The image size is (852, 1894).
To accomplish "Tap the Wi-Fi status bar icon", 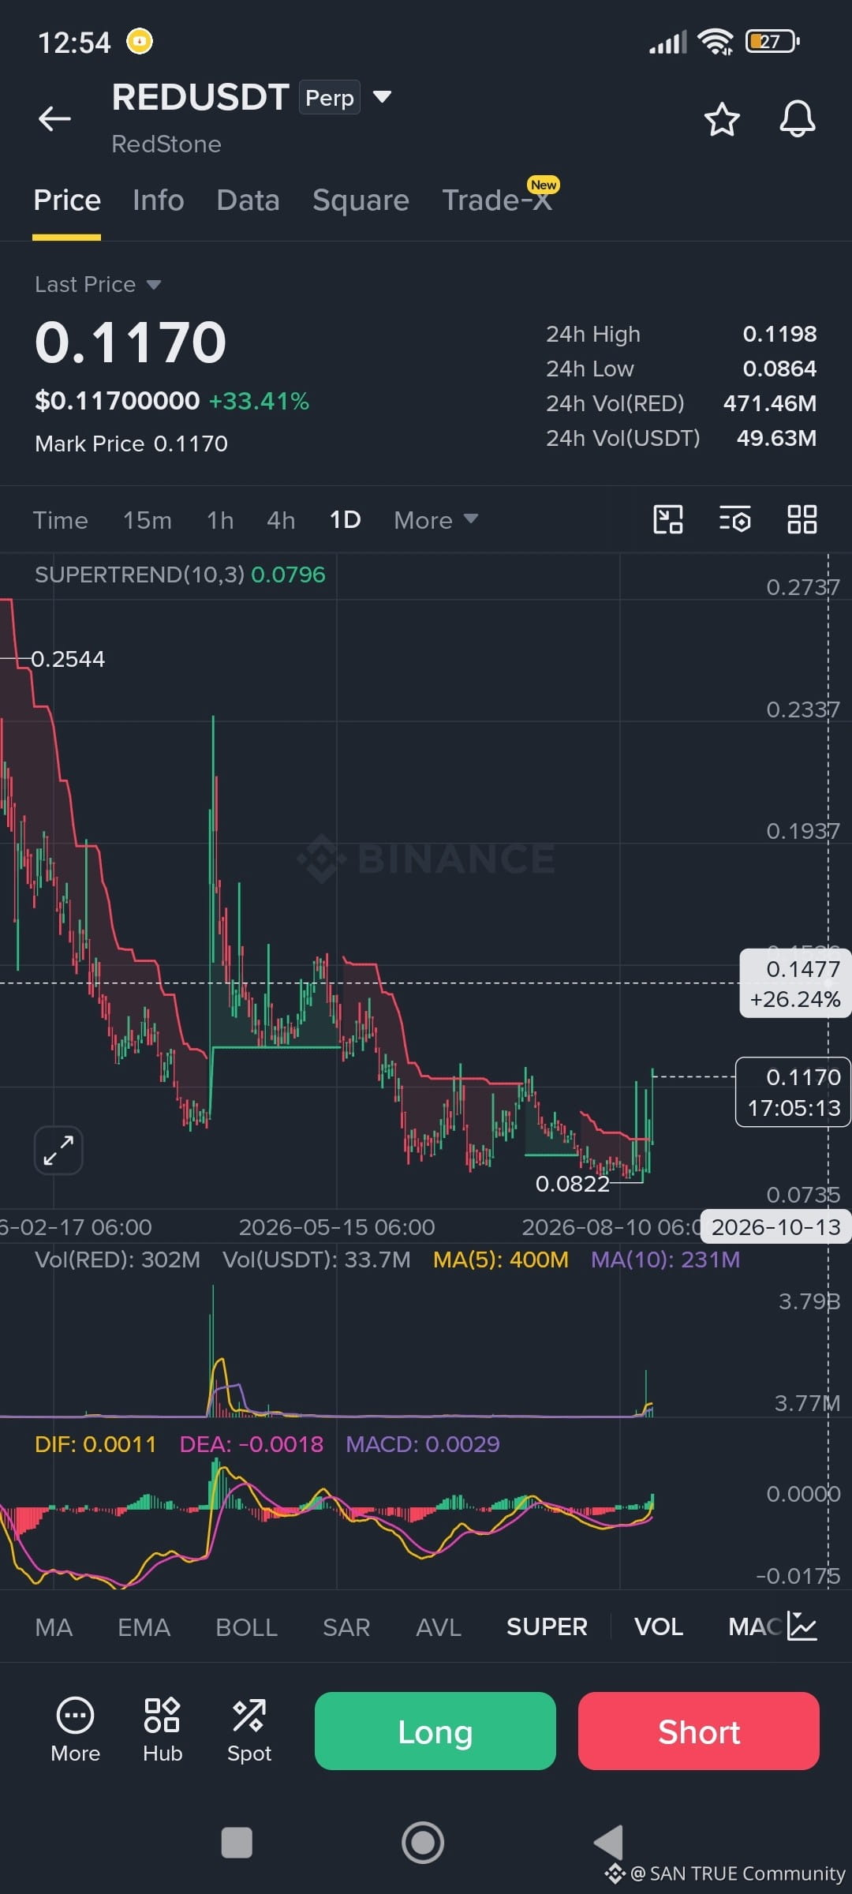I will (716, 41).
